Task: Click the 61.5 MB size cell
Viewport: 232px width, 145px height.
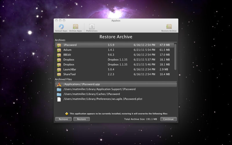Action: 164,50
